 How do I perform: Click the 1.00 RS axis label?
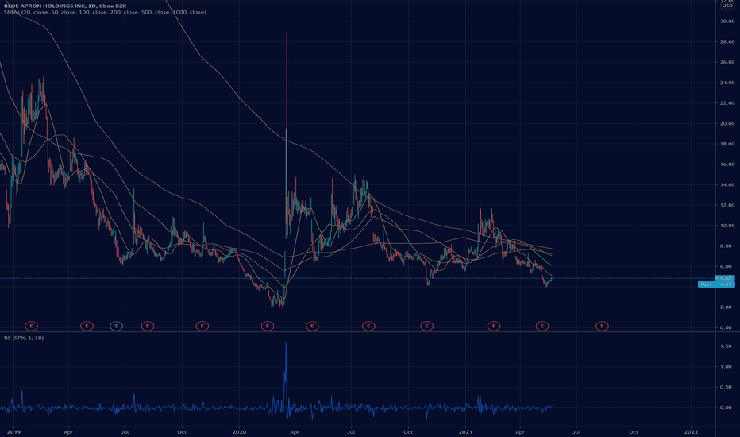726,366
